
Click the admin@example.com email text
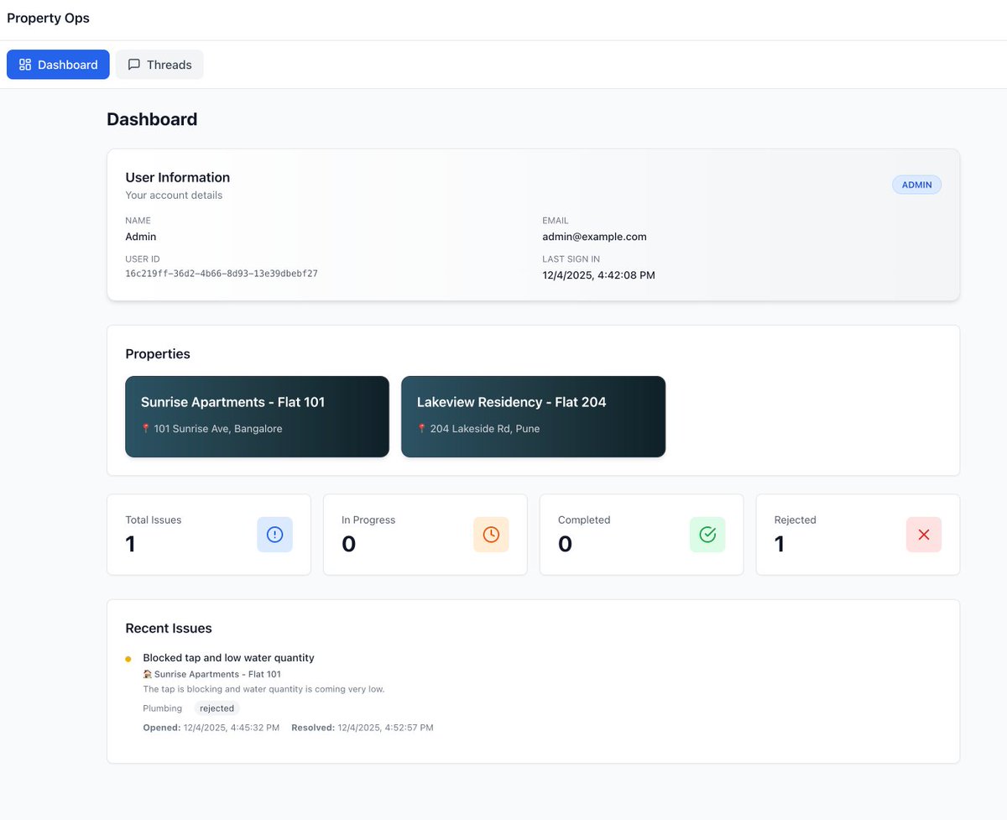tap(594, 237)
